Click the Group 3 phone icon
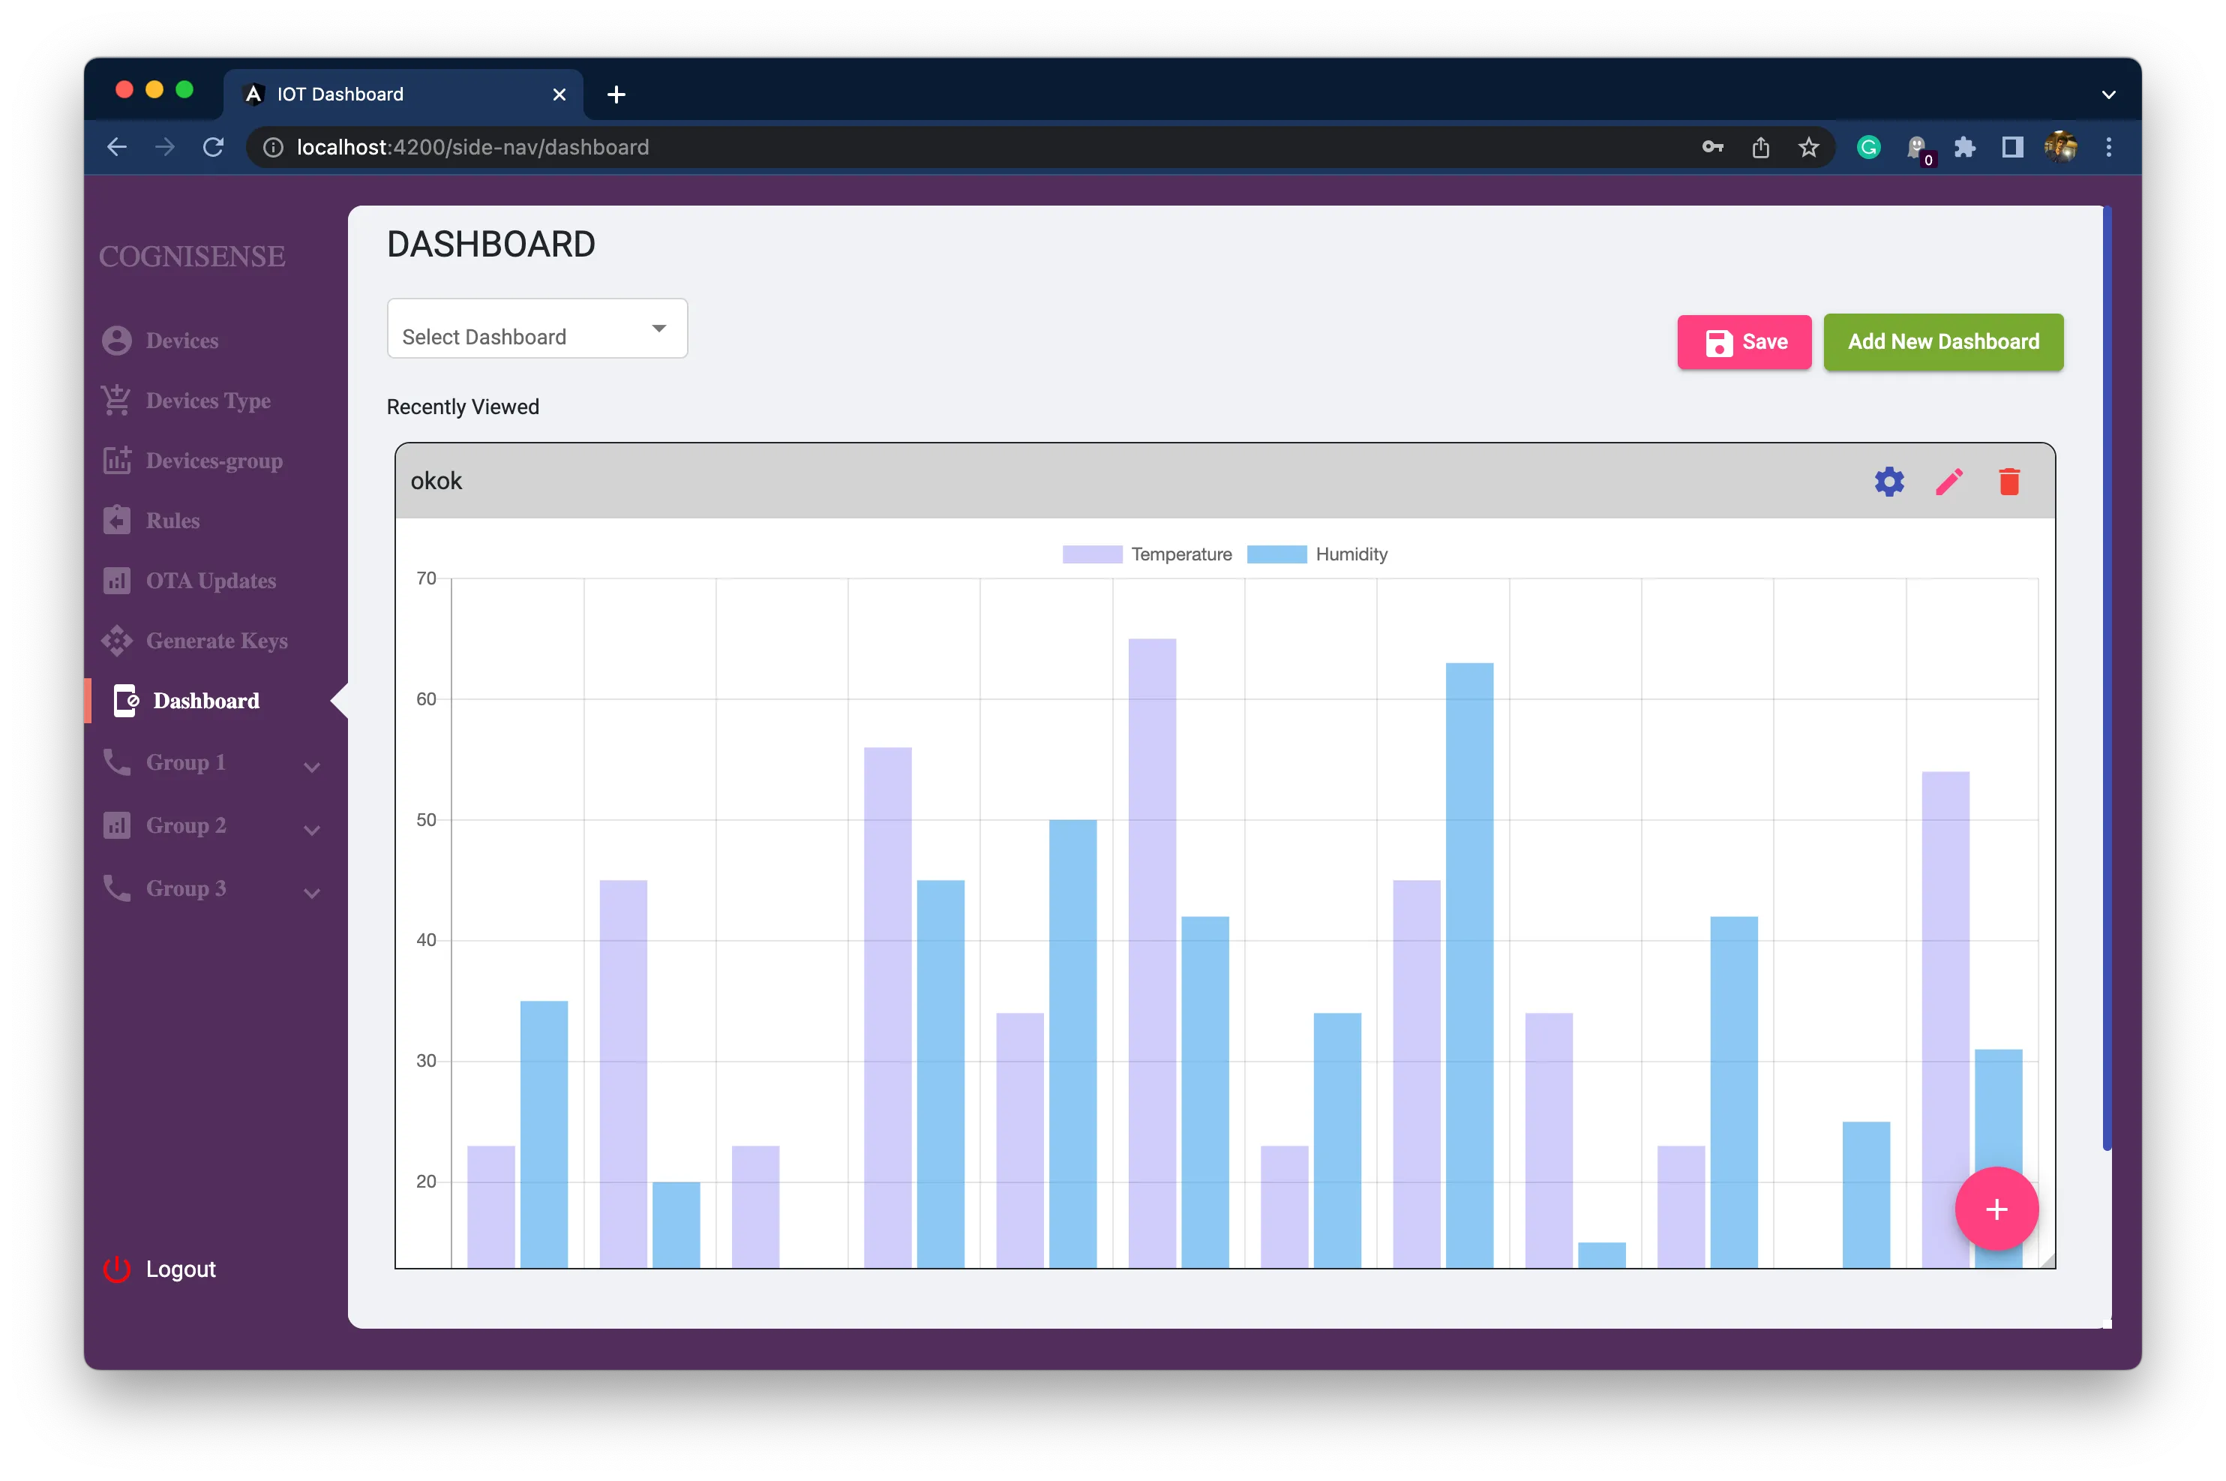This screenshot has width=2226, height=1481. coord(116,888)
